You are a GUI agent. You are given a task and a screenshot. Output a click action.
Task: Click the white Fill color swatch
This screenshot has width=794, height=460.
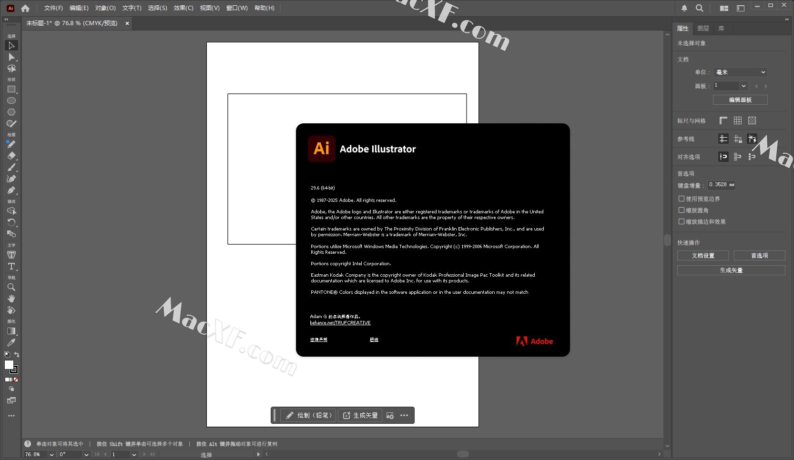tap(9, 365)
